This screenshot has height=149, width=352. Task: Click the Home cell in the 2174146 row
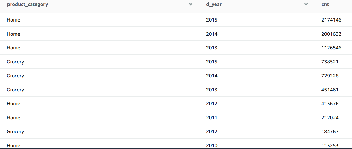(13, 20)
